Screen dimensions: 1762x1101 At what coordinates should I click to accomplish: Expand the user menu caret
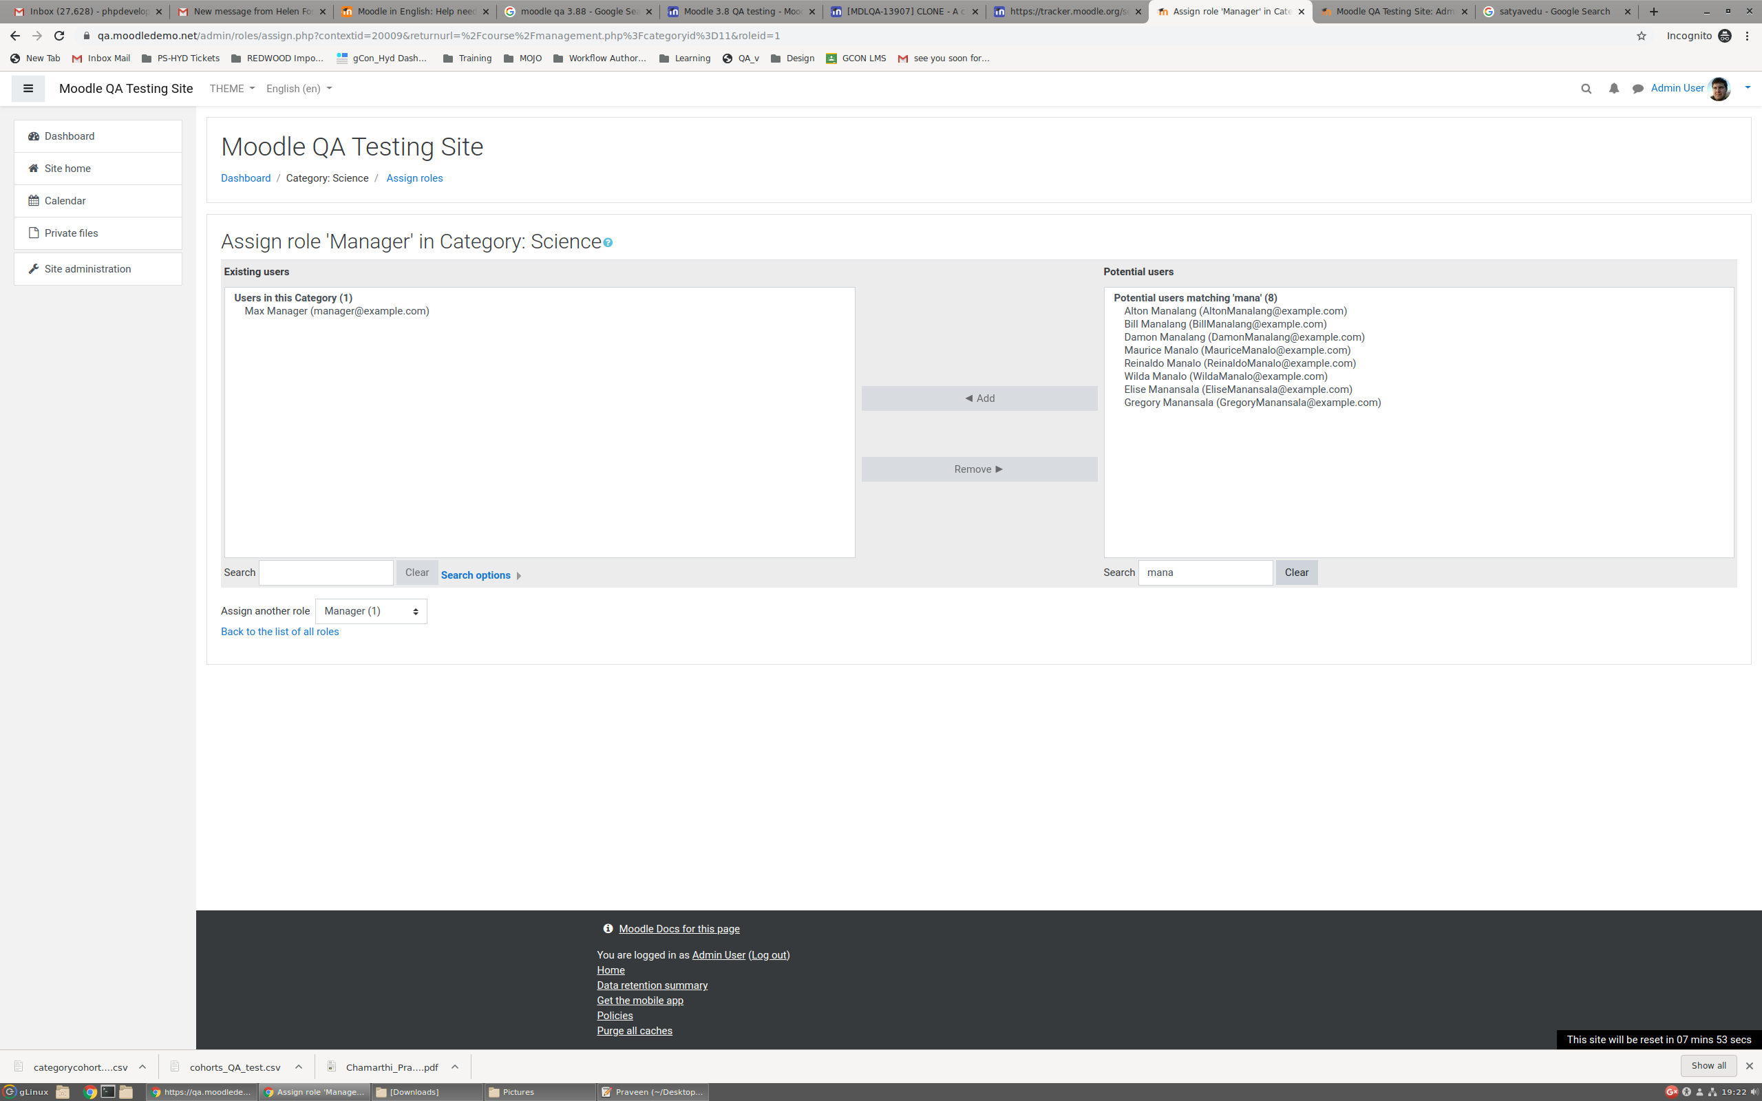(1747, 88)
